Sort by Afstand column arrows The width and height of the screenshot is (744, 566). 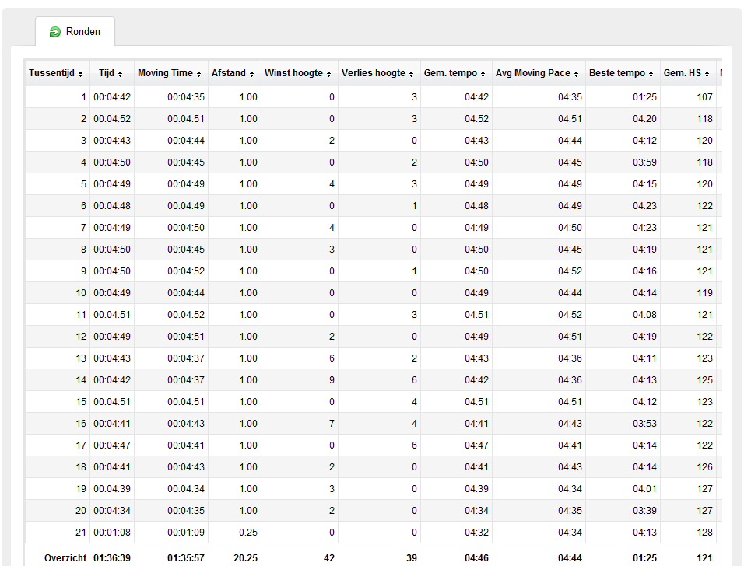click(x=251, y=74)
